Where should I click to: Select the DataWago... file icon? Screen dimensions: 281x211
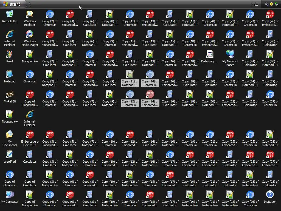coord(210,57)
